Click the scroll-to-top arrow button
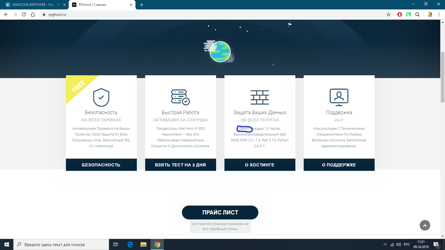 pos(425,225)
